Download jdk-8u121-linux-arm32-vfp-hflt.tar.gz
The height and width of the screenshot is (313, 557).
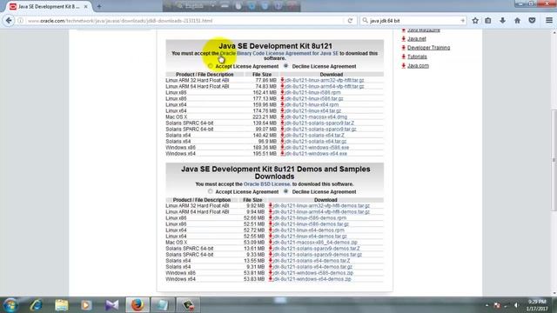(325, 80)
